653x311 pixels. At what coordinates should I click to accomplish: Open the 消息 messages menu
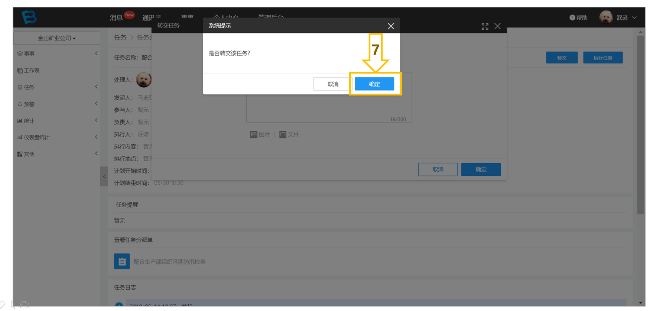(x=116, y=17)
